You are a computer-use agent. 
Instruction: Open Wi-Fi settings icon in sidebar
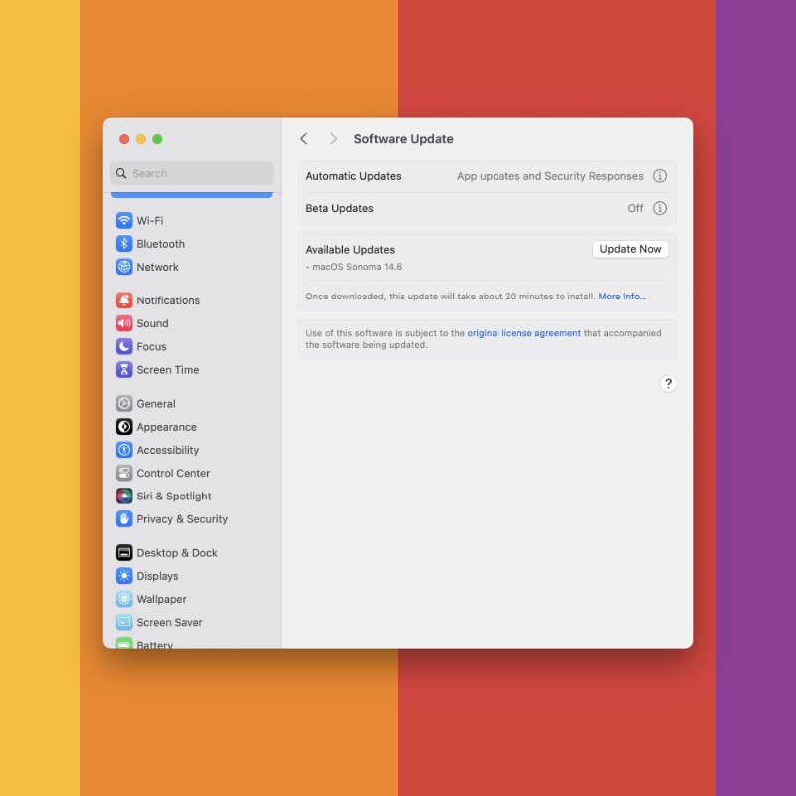[124, 221]
